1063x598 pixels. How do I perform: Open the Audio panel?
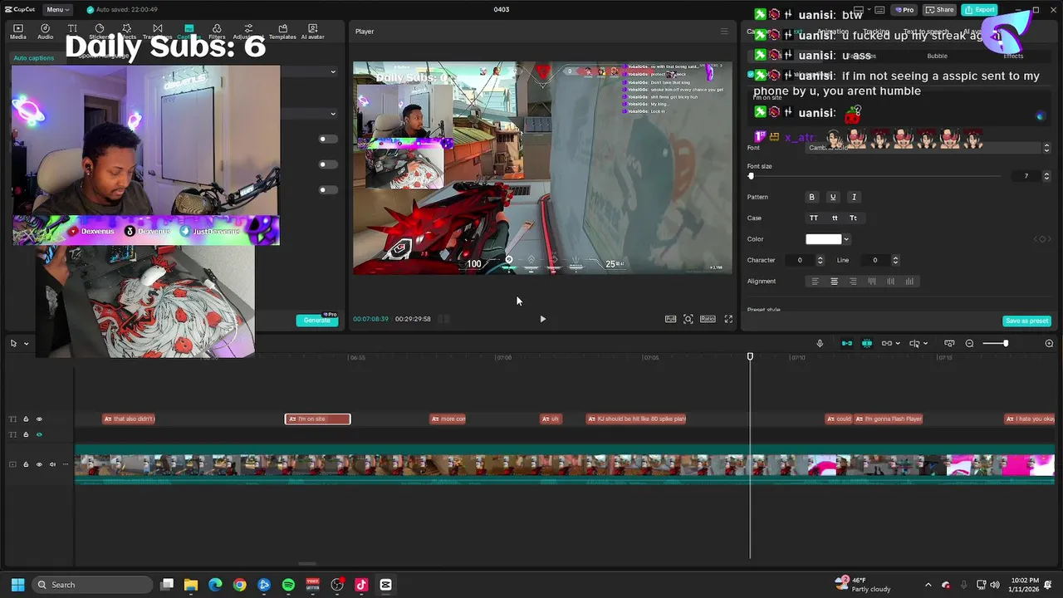pyautogui.click(x=45, y=32)
